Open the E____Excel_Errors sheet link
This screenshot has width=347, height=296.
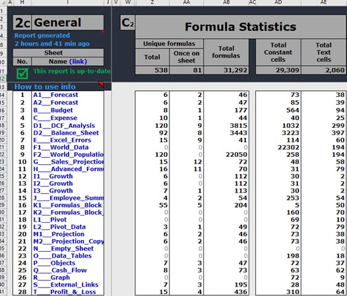(62, 140)
